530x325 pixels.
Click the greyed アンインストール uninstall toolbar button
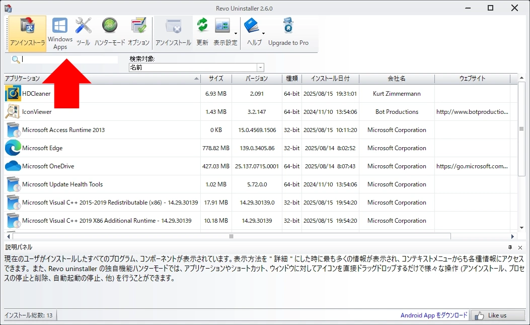pyautogui.click(x=174, y=34)
